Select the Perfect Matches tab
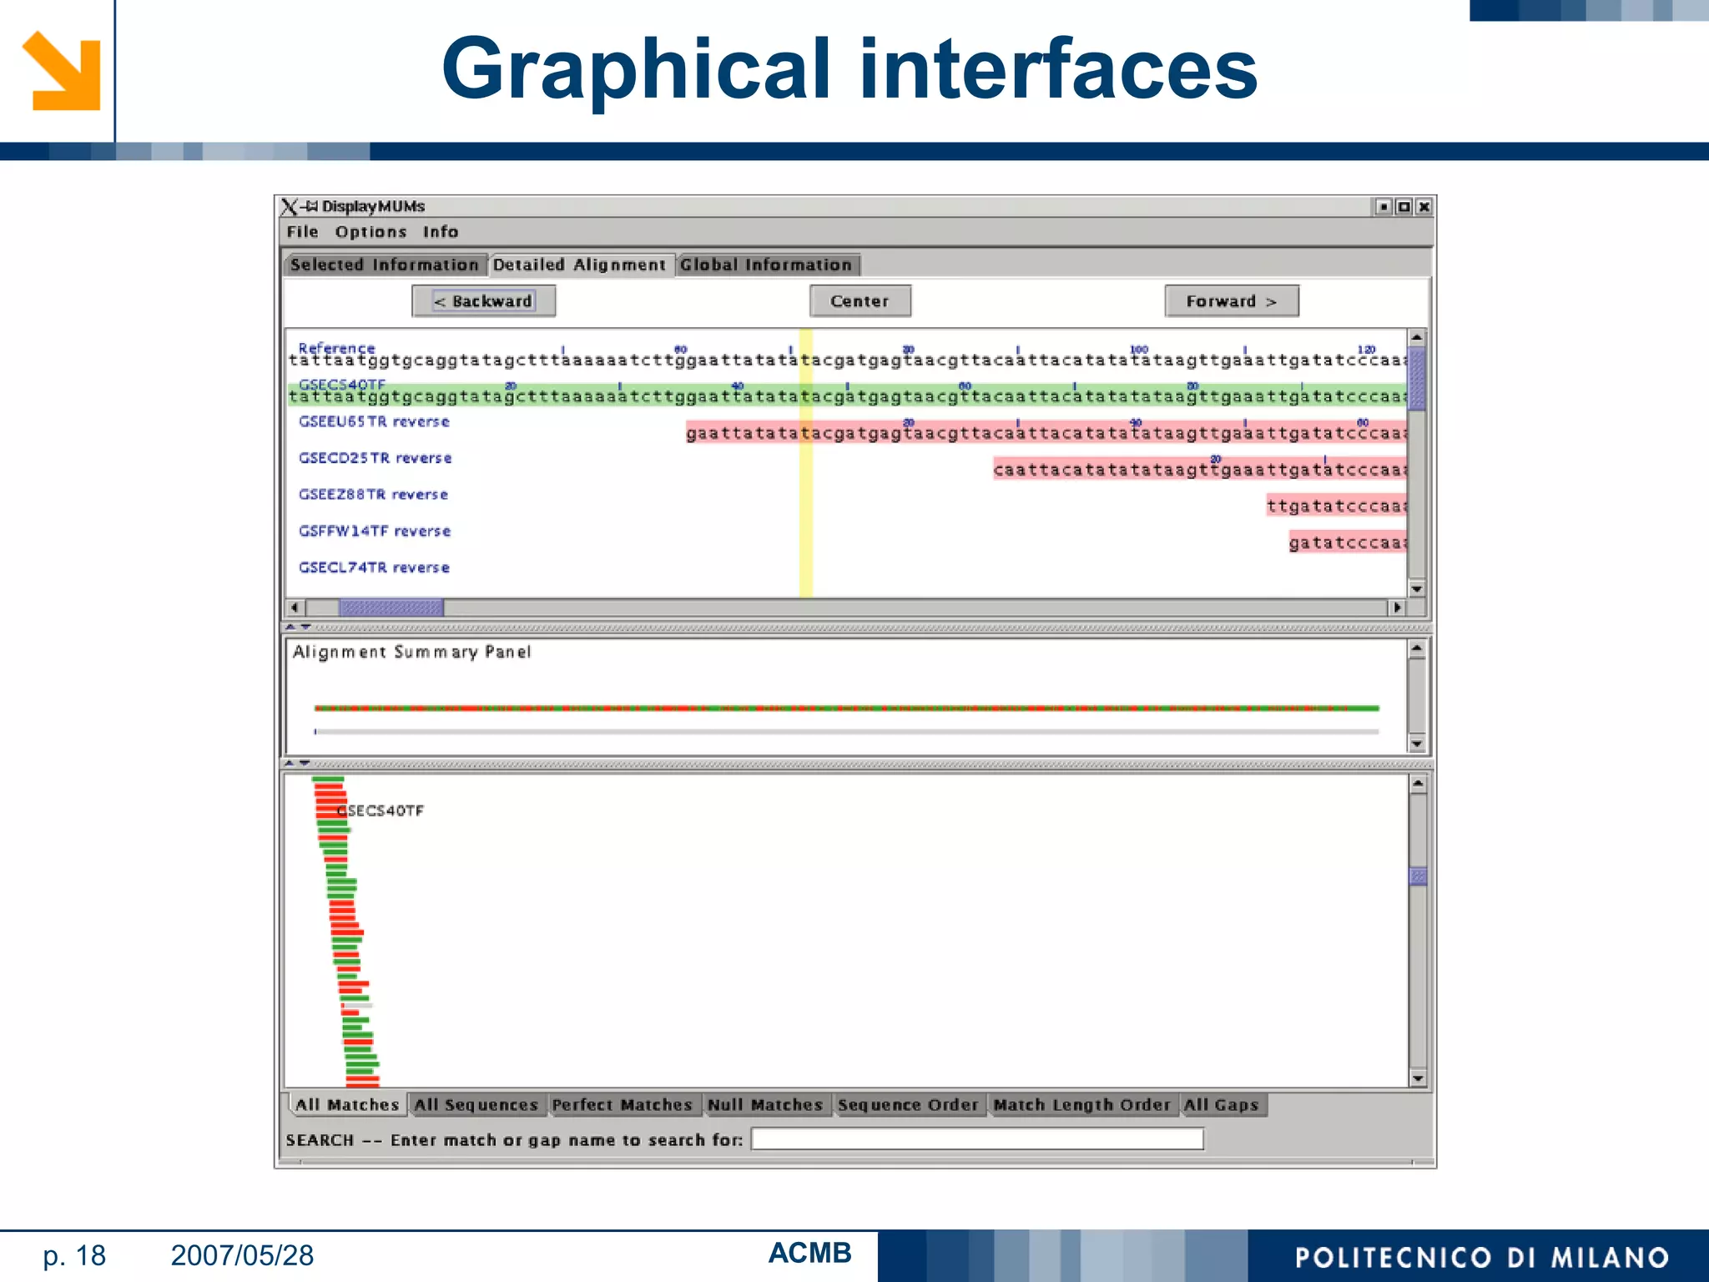The height and width of the screenshot is (1282, 1709). (x=623, y=1104)
